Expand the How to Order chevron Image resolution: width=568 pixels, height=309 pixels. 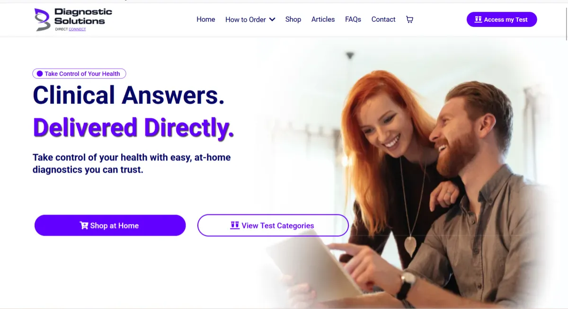point(272,19)
